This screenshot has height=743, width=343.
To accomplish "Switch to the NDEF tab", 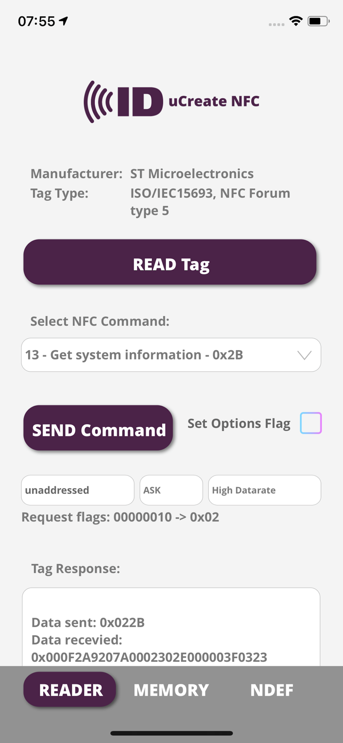I will pos(272,690).
